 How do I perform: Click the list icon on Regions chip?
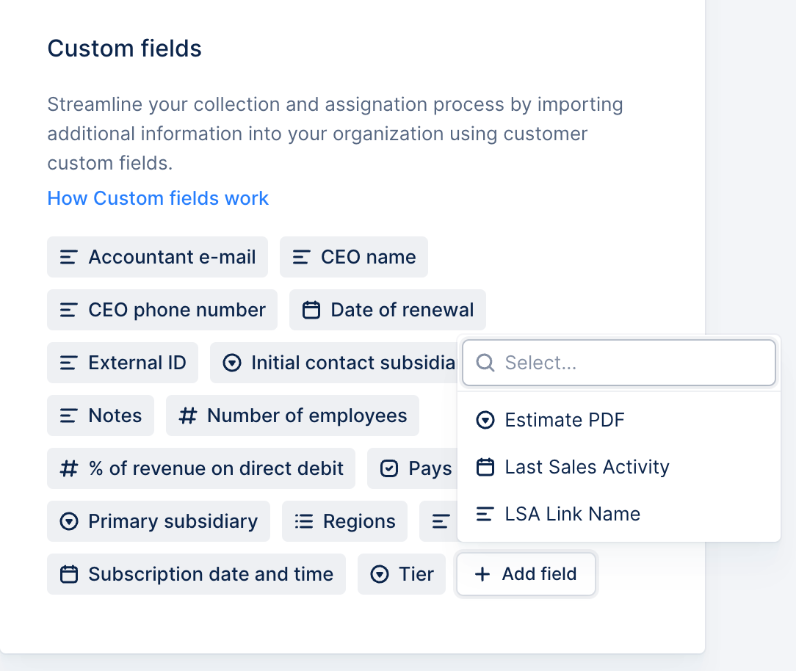click(x=303, y=521)
